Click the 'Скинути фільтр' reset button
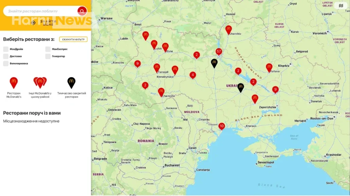This screenshot has width=350, height=196. (x=73, y=39)
